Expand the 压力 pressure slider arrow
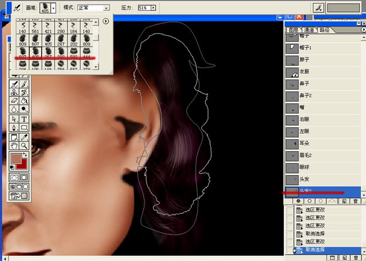This screenshot has width=366, height=261. (x=153, y=8)
